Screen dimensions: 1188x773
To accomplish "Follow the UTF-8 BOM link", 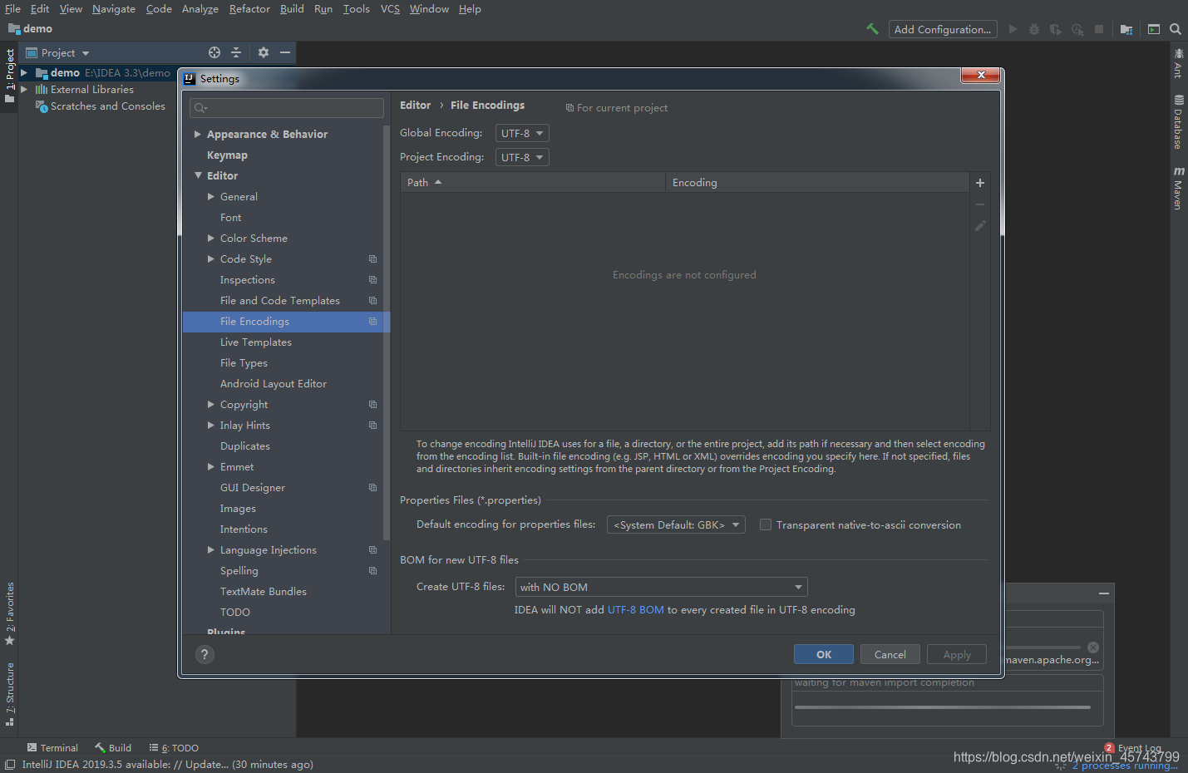I will tap(636, 609).
